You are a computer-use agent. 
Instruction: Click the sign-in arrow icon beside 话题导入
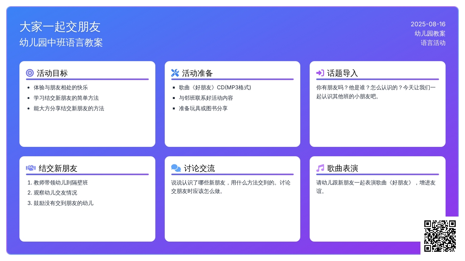(x=320, y=73)
